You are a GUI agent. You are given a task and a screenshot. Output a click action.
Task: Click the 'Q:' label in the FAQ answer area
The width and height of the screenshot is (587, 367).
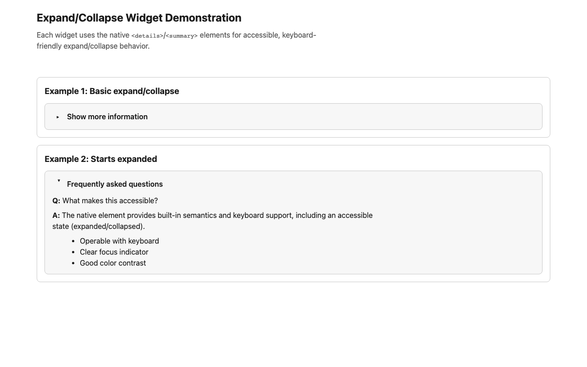click(x=56, y=200)
